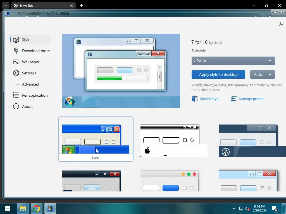Click the Advanced three-dots icon
This screenshot has height=214, width=286.
click(x=16, y=84)
